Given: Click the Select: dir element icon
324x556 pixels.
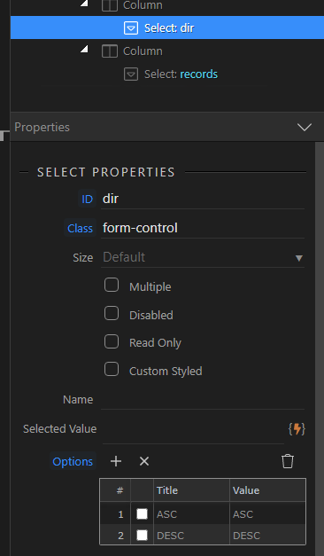Looking at the screenshot, I should pyautogui.click(x=131, y=28).
